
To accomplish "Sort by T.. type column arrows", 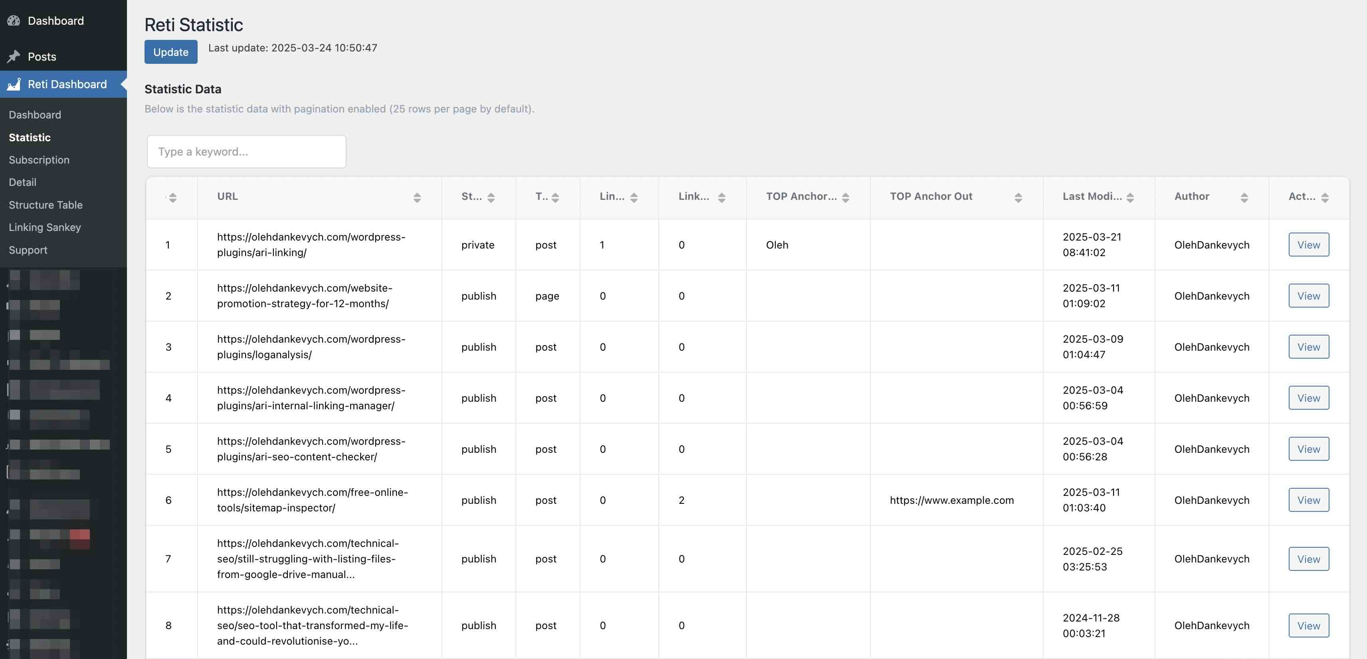I will click(x=555, y=197).
